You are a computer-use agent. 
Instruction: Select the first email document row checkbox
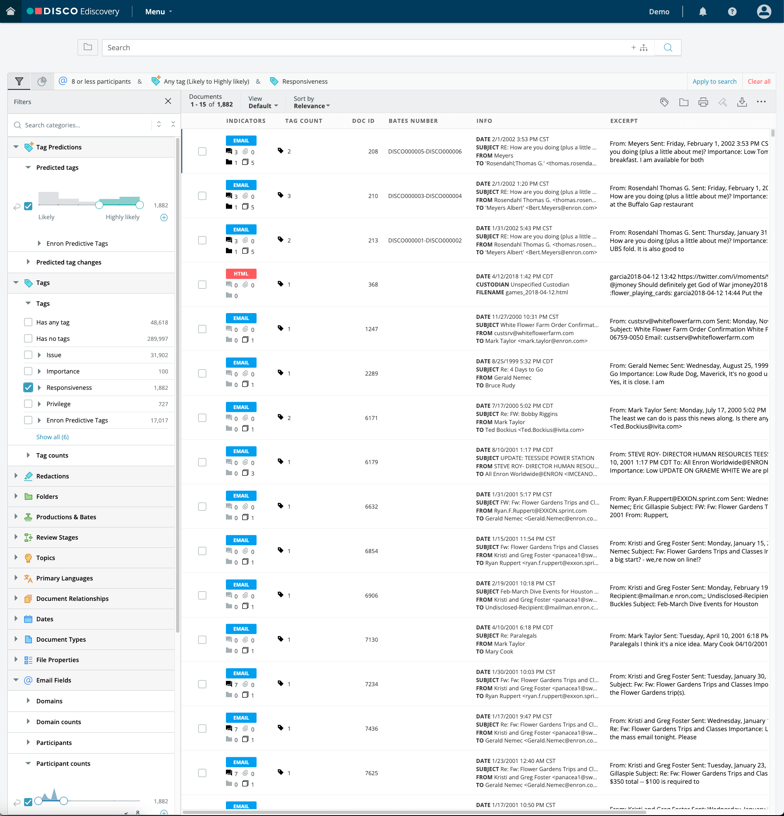click(x=203, y=151)
